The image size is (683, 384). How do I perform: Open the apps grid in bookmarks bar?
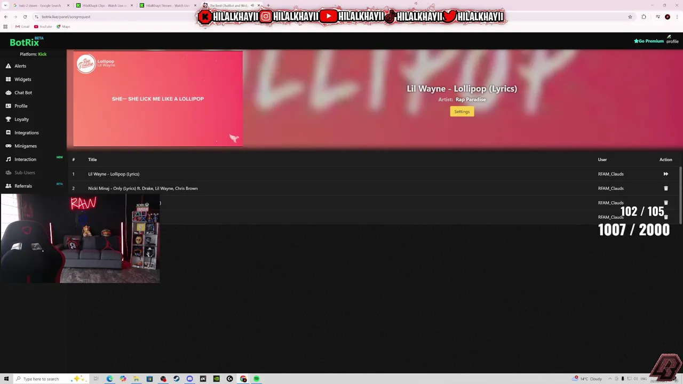click(x=5, y=27)
